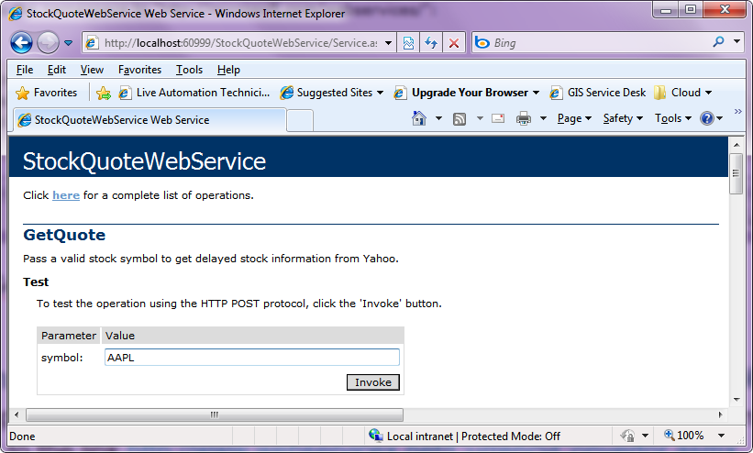Click Local intranet security zone icon
The height and width of the screenshot is (453, 753).
375,436
